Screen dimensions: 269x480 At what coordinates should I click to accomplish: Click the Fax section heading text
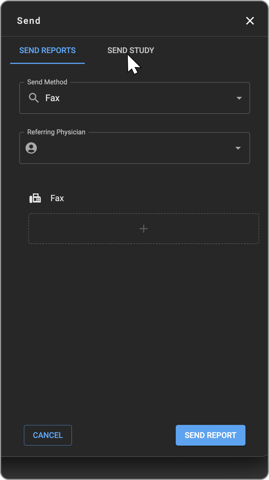[57, 198]
